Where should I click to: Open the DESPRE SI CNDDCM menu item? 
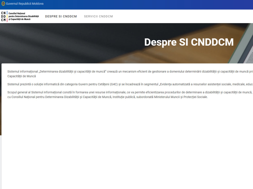[x=61, y=16]
